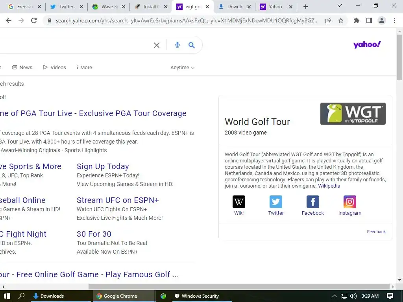403x302 pixels.
Task: Switch to the News results tab
Action: coord(22,67)
